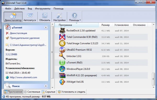
Task: Click the red X uninstall icon
Action: (7, 33)
